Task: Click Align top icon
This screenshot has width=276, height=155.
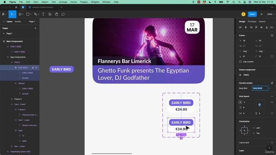Action: (x=256, y=28)
